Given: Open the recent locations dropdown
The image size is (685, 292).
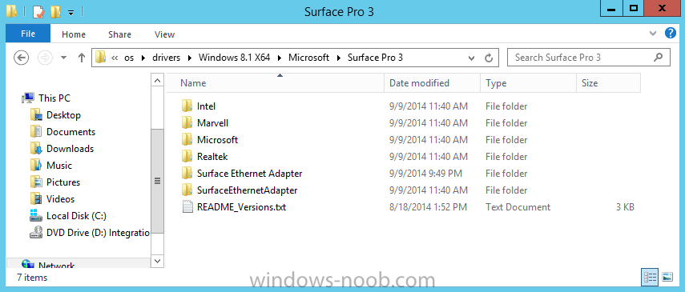Looking at the screenshot, I should pos(64,58).
